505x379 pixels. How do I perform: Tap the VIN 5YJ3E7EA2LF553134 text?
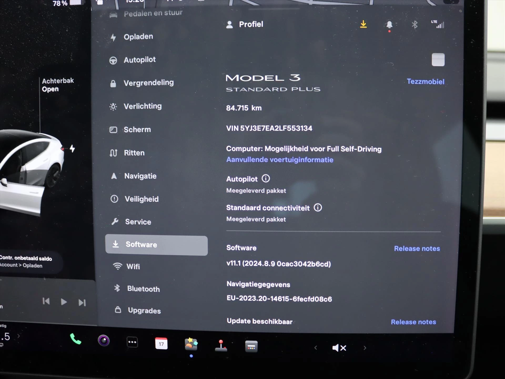[x=269, y=128]
